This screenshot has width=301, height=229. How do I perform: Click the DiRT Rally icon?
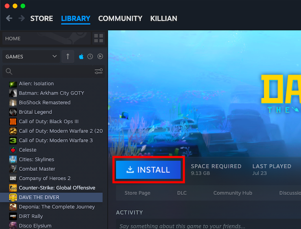(13, 216)
